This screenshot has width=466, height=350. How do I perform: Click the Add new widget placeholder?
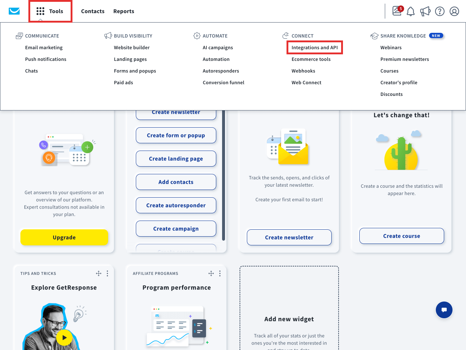[289, 319]
